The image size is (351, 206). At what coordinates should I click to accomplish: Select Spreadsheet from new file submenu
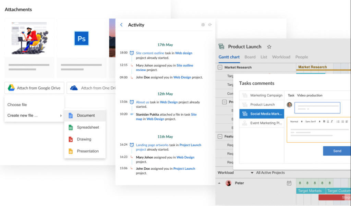(88, 127)
